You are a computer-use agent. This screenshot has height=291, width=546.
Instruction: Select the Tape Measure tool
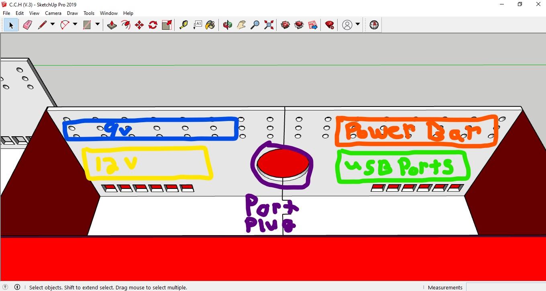pyautogui.click(x=183, y=25)
